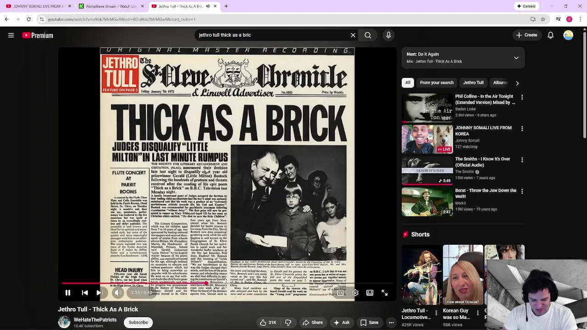Open options for Phil Collins video

click(x=522, y=97)
